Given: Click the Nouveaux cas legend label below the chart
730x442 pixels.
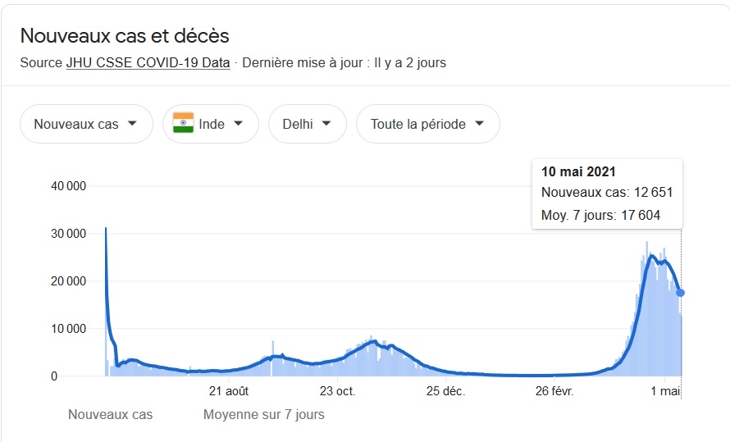Looking at the screenshot, I should pyautogui.click(x=110, y=415).
